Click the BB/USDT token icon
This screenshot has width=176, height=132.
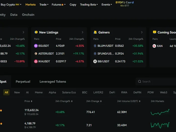tap(95, 61)
